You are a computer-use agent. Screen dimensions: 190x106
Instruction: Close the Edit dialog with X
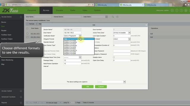click(146, 25)
